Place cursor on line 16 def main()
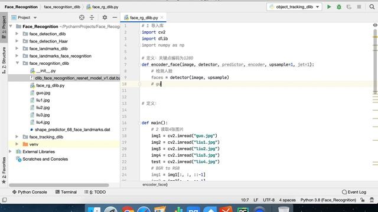 (x=154, y=122)
